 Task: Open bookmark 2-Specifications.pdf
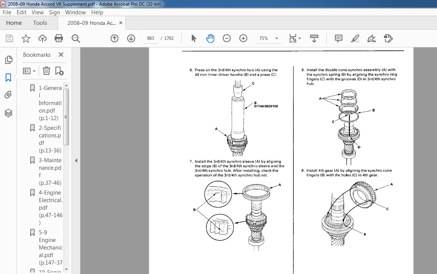click(50, 139)
